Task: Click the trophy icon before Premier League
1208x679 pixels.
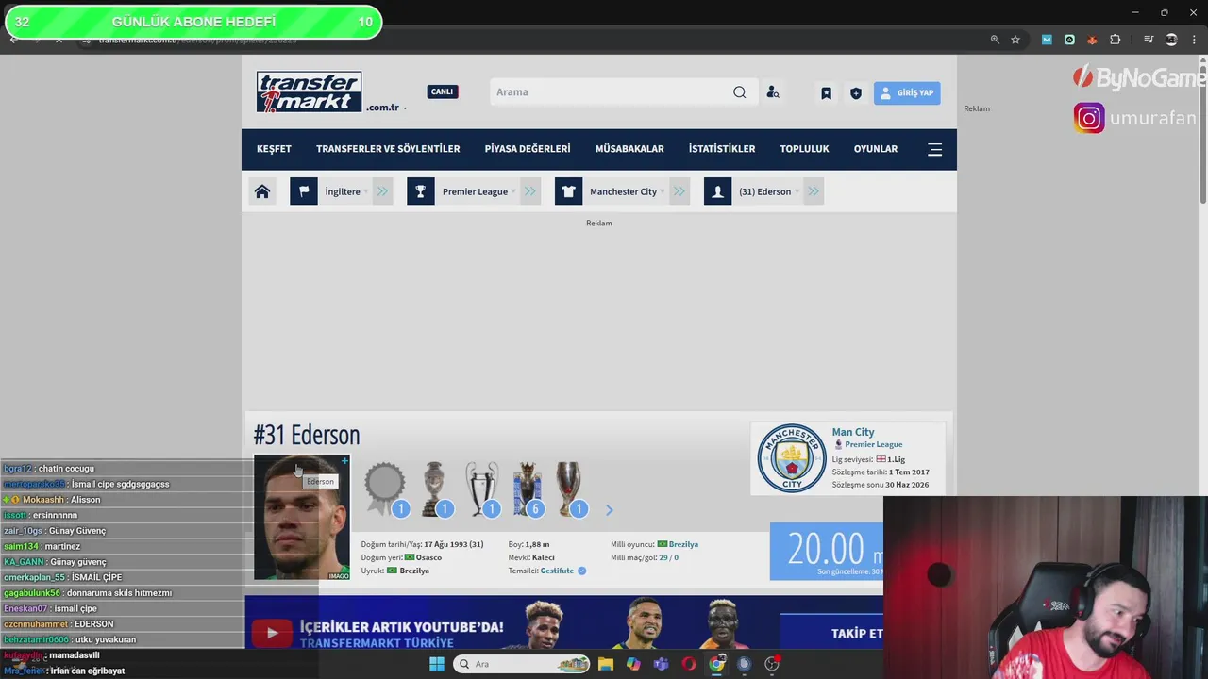Action: click(421, 191)
